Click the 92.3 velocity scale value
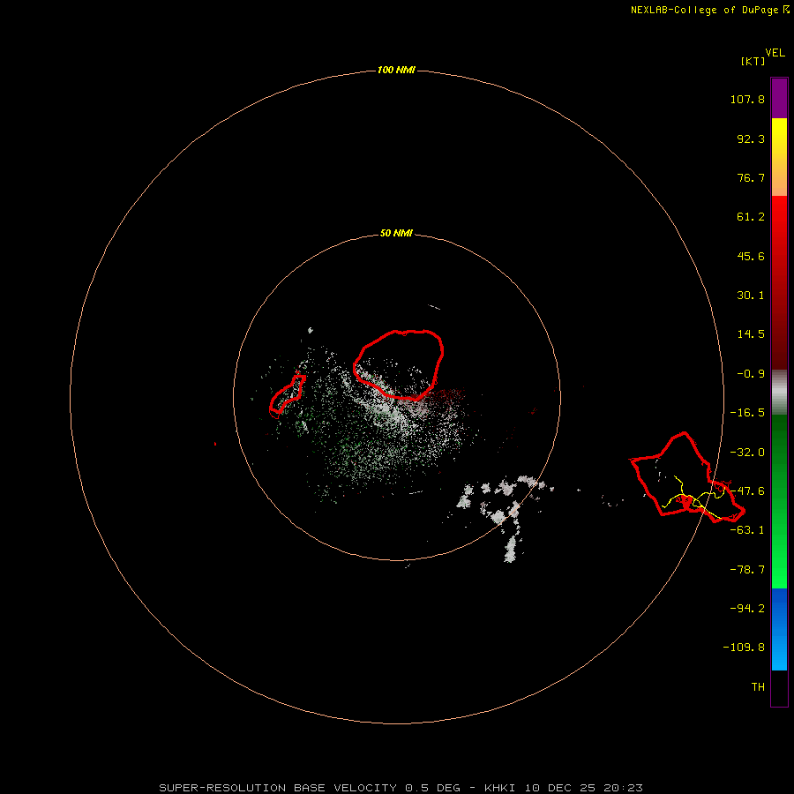794x794 pixels. (751, 139)
